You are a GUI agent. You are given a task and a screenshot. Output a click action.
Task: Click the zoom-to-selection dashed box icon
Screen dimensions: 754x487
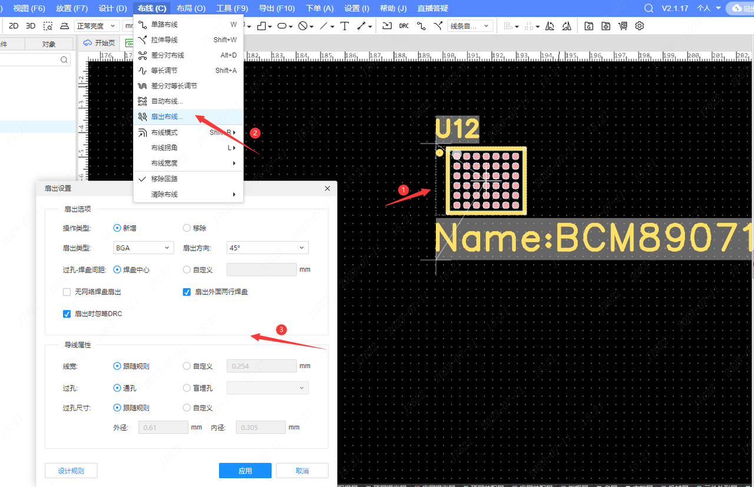pyautogui.click(x=48, y=26)
